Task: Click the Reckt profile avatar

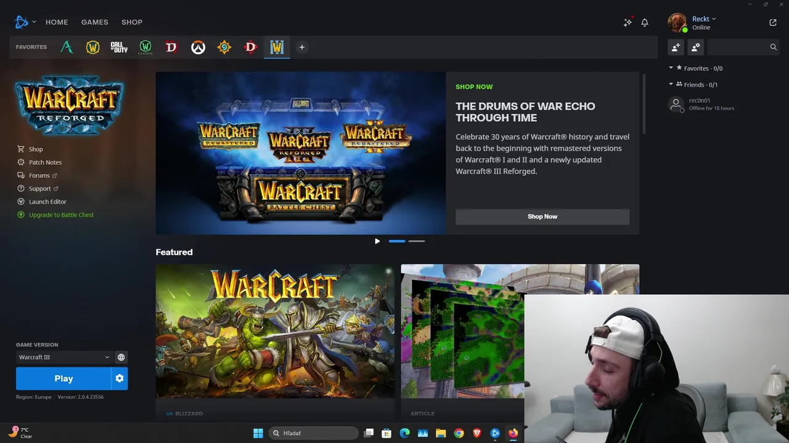Action: pyautogui.click(x=677, y=23)
